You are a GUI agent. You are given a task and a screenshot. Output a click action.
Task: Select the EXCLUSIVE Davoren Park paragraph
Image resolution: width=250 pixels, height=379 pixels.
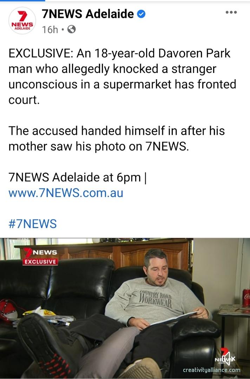[x=122, y=77]
